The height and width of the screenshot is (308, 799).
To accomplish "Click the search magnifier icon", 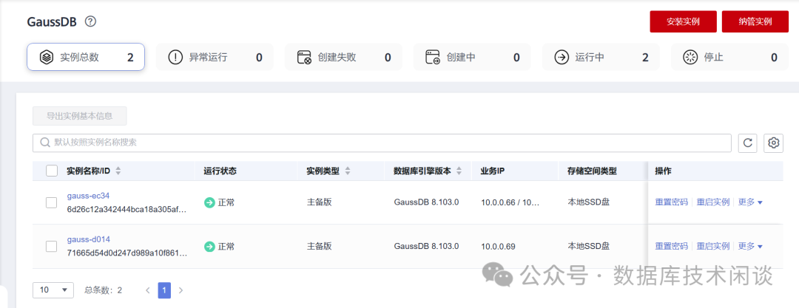I will pos(45,143).
